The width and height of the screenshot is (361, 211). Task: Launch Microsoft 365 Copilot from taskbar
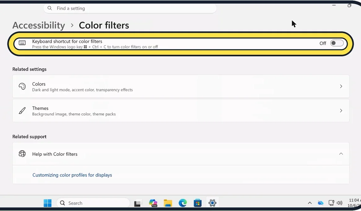(153, 203)
